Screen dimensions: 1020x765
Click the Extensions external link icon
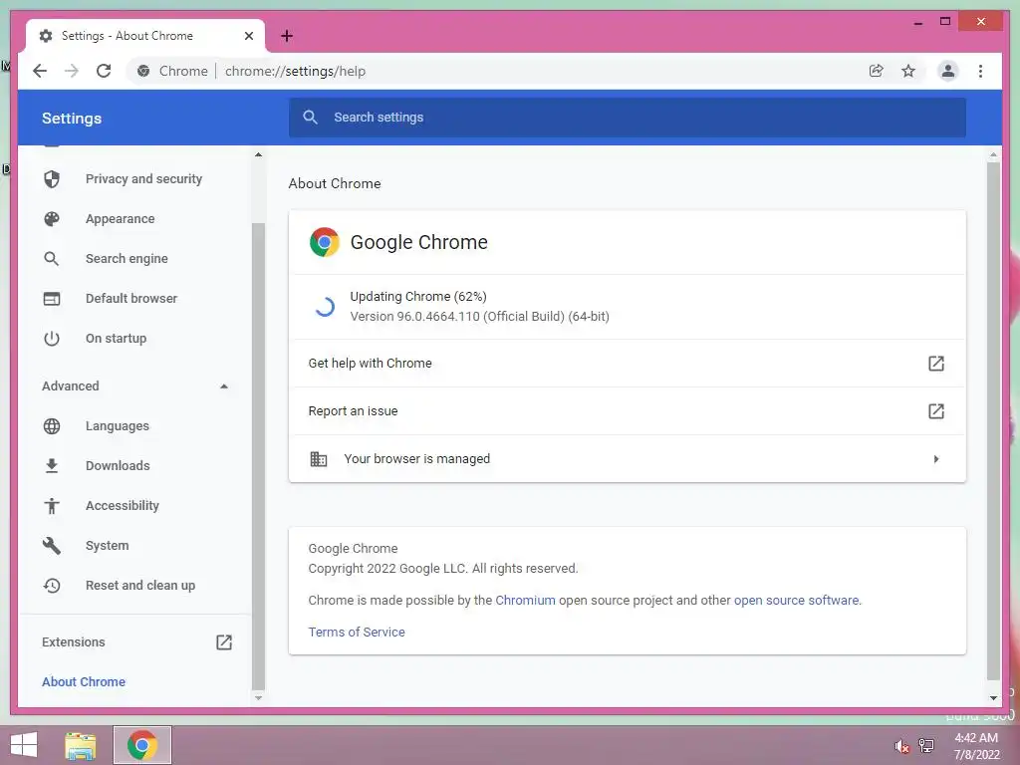(224, 642)
